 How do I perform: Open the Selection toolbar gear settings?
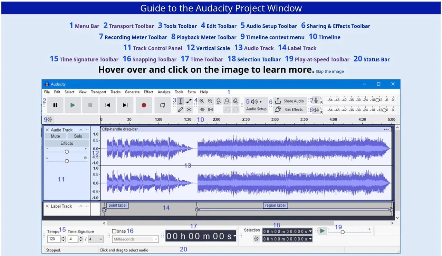256,239
